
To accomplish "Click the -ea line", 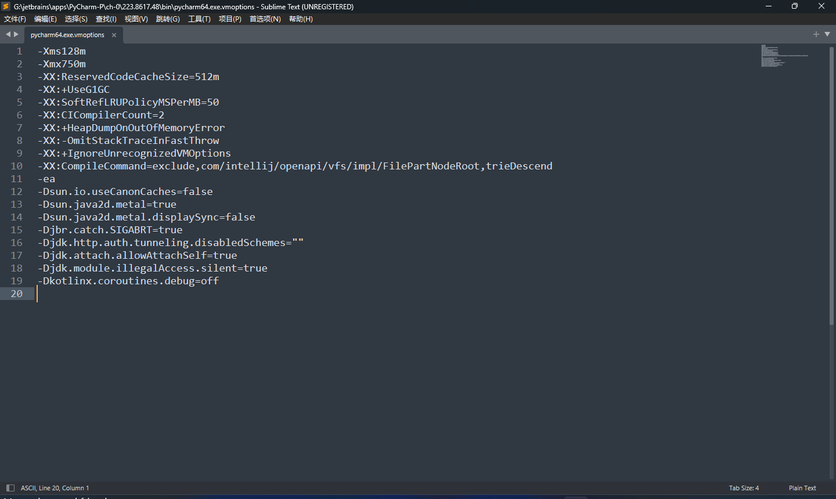I will tap(46, 179).
